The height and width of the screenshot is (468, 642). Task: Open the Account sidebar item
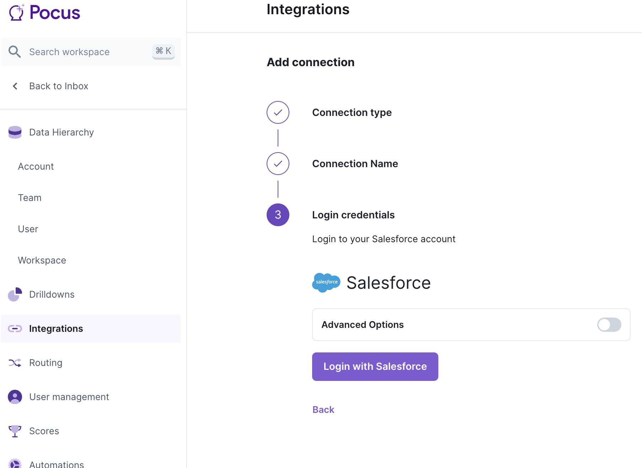36,166
